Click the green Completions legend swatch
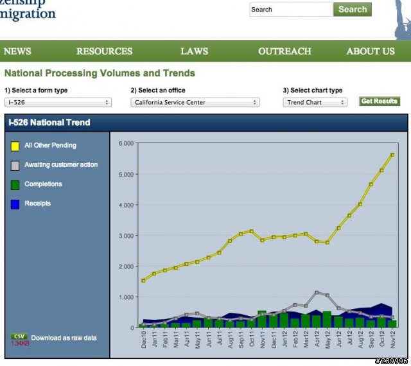 [15, 185]
